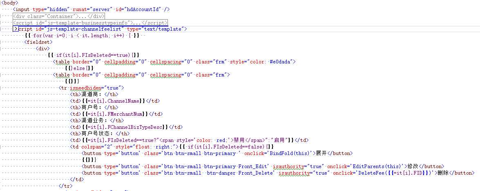The height and width of the screenshot is (191, 480).
Task: Click the 删除 button label text
Action: 443,173
